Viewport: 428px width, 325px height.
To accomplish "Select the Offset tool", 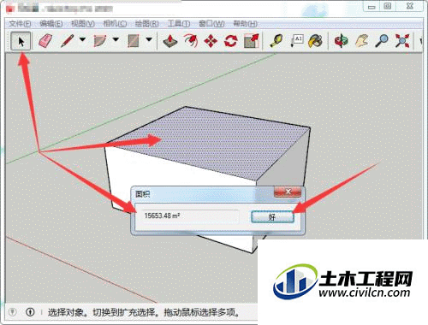I will (x=190, y=41).
